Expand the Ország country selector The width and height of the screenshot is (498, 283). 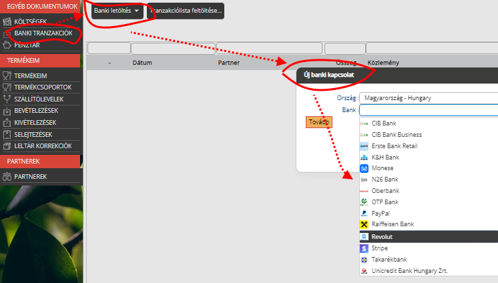(428, 98)
